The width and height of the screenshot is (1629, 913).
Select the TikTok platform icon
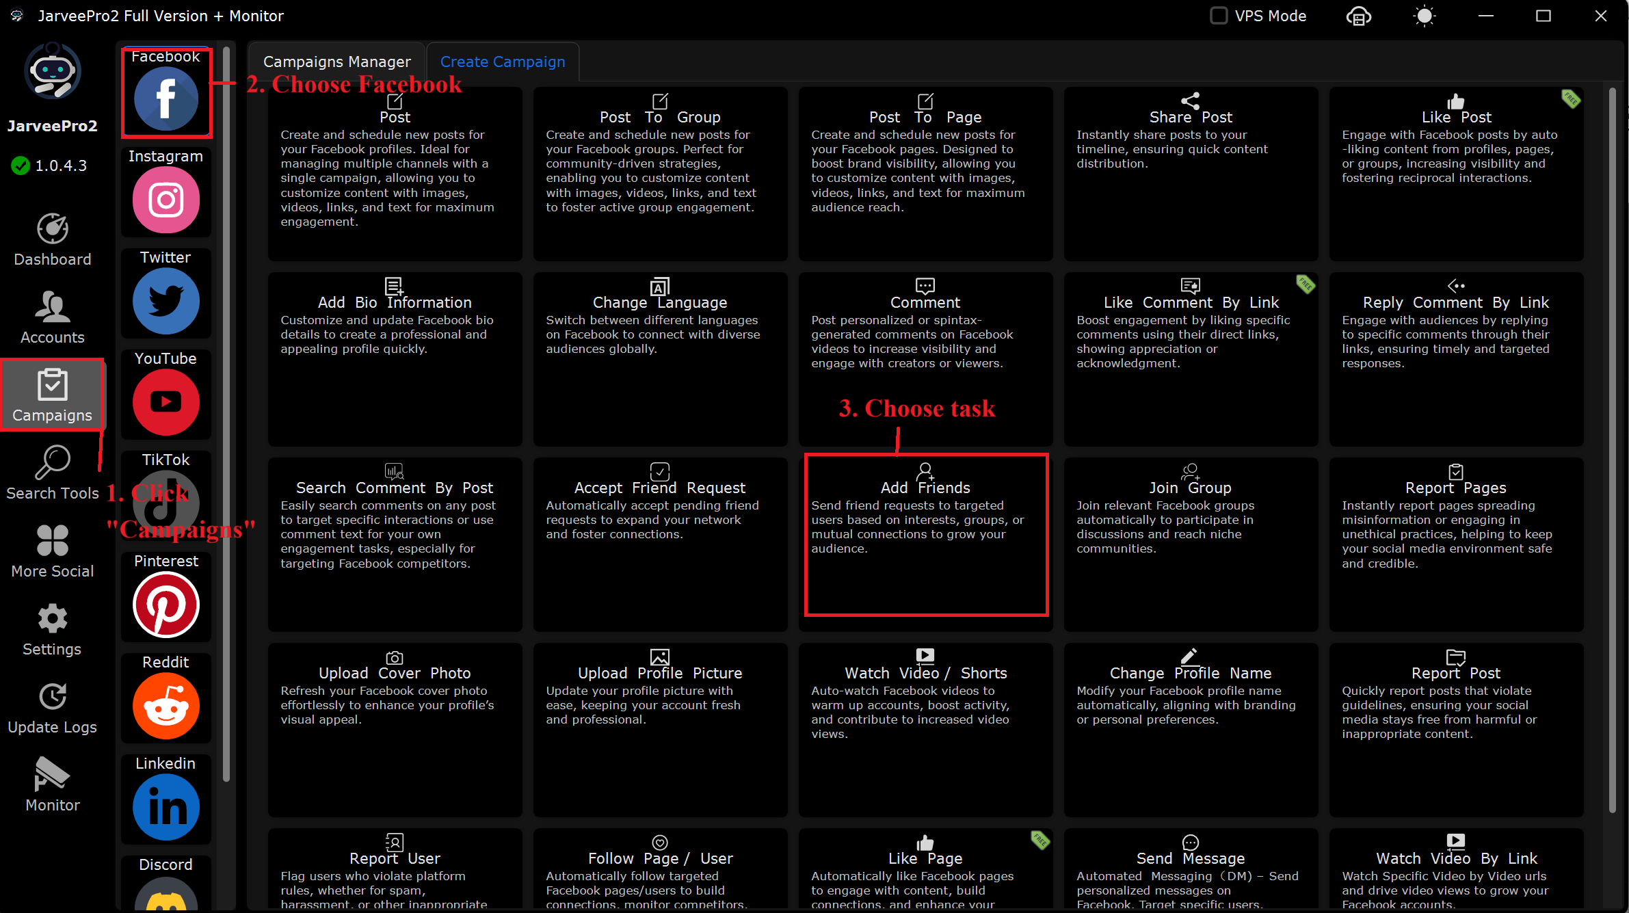[166, 503]
